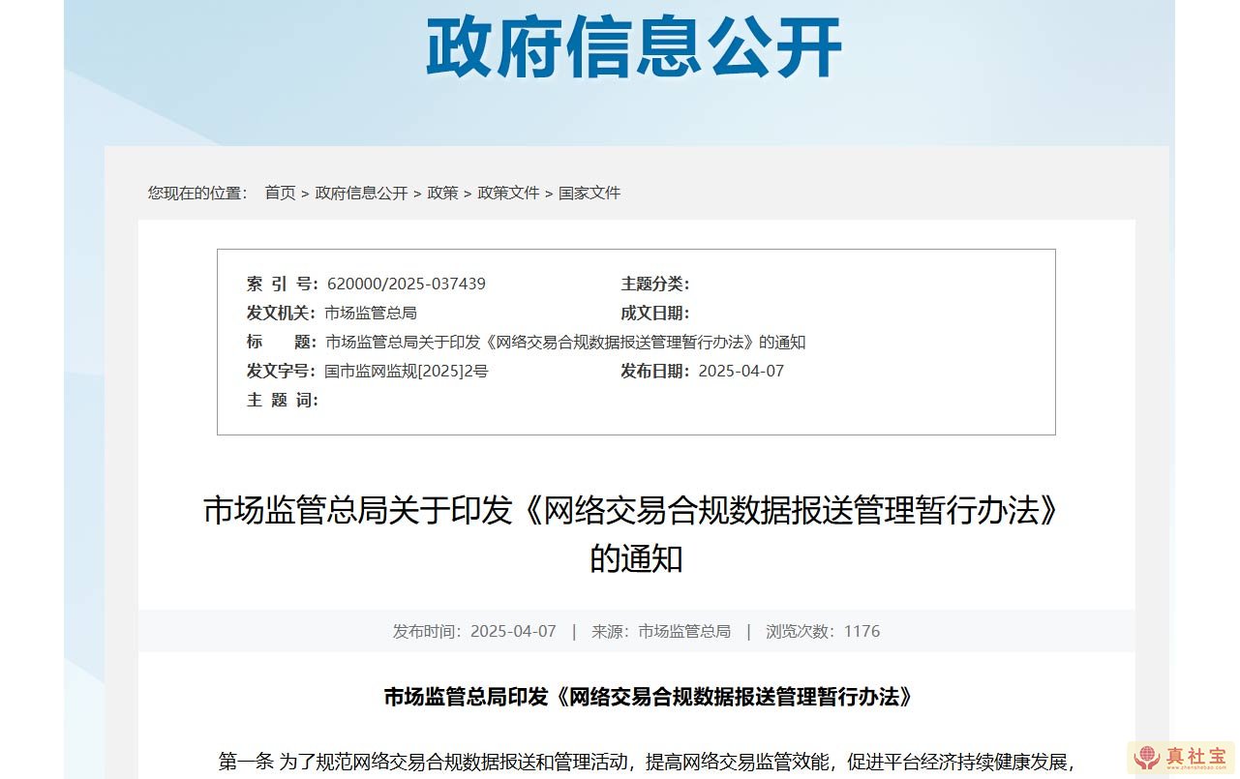Click the 来源：市场监管总局 metadata
This screenshot has width=1240, height=779.
661,631
